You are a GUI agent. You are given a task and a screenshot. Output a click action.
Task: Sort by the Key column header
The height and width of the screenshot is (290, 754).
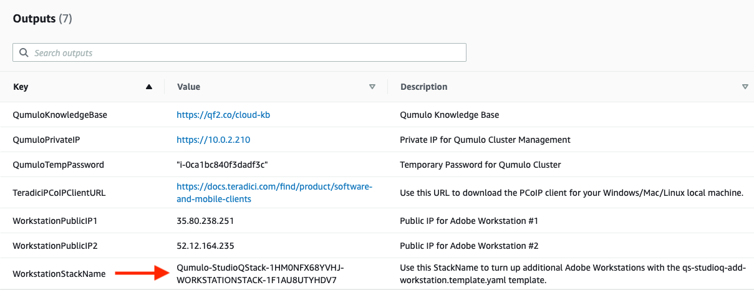pos(21,87)
